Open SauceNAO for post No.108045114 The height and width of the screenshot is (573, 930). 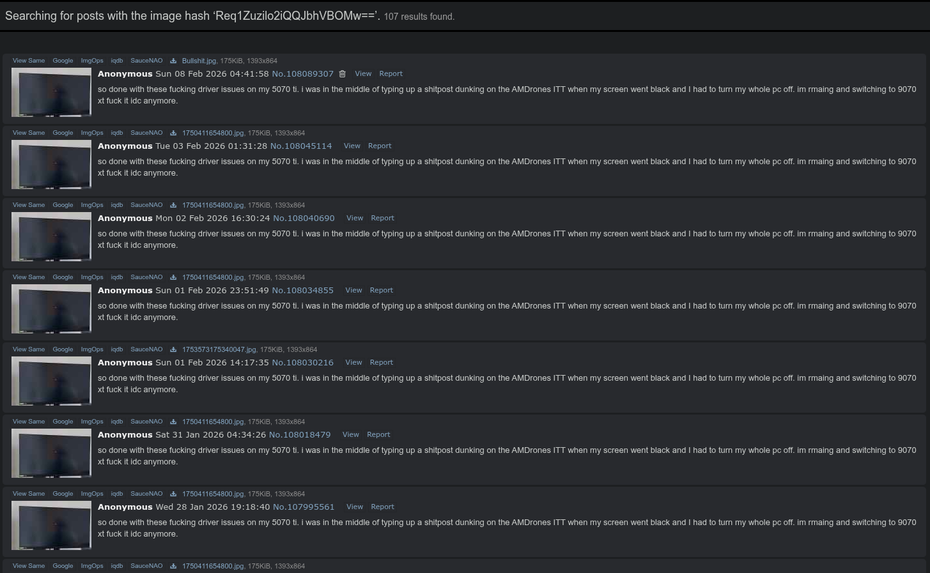pos(146,133)
